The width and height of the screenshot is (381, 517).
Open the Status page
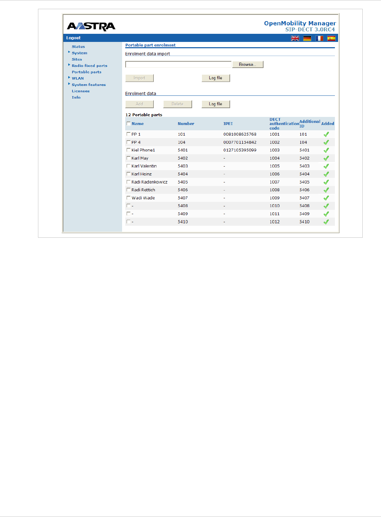(78, 46)
